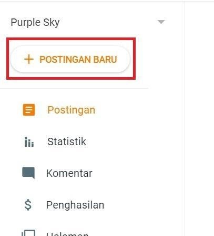Image resolution: width=214 pixels, height=236 pixels.
Task: Open the Komentar menu label
Action: point(69,173)
